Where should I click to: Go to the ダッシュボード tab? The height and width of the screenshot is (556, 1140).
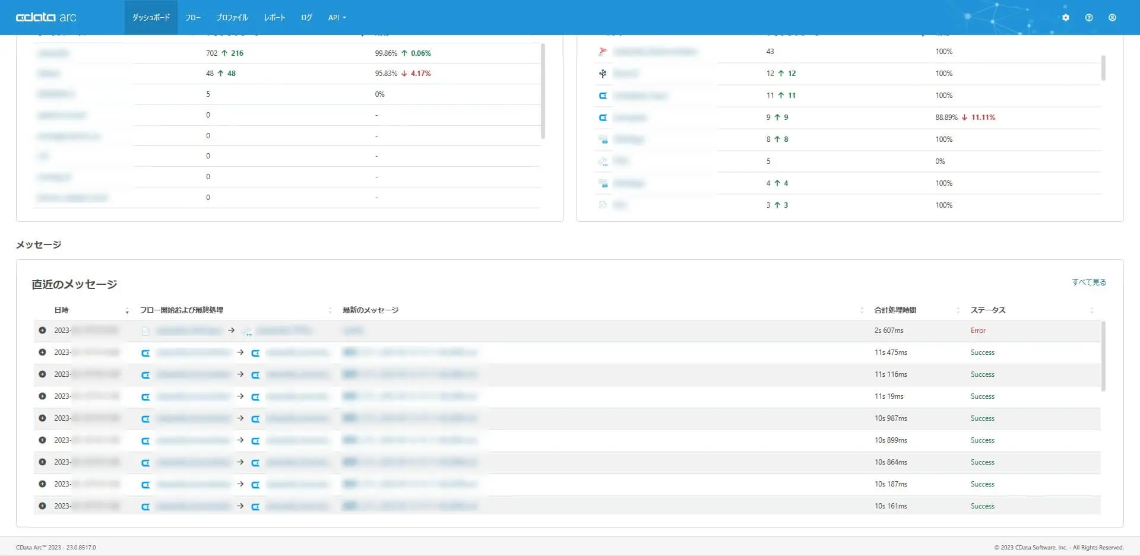pos(151,18)
